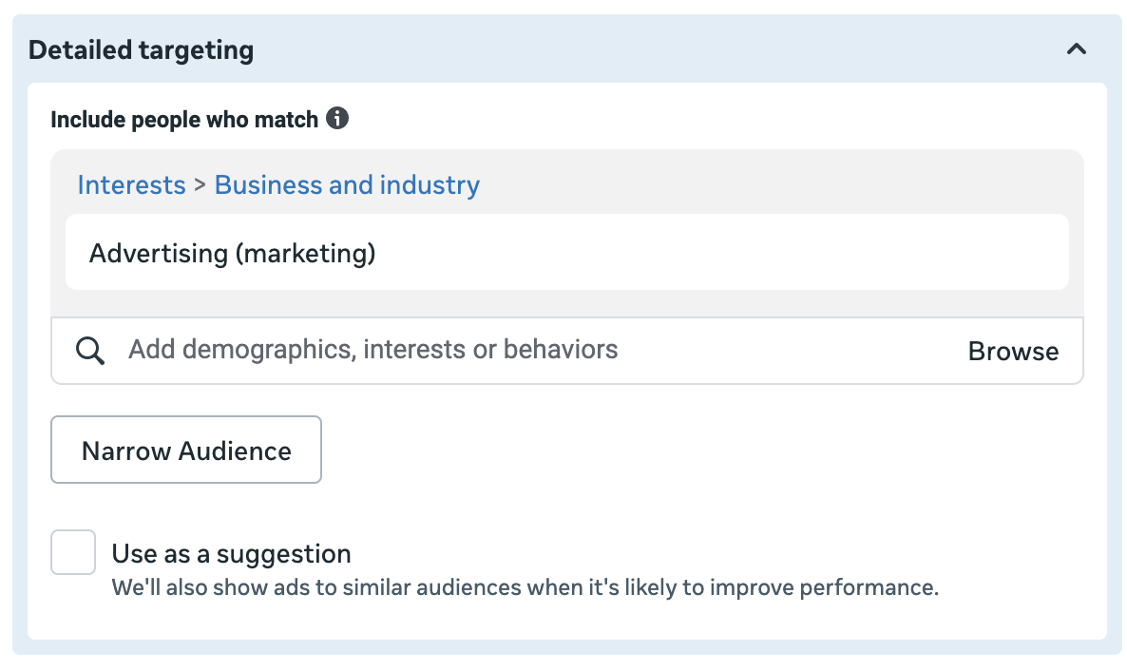1127x671 pixels.
Task: Collapse the Detailed targeting section chevron
Action: 1076,49
